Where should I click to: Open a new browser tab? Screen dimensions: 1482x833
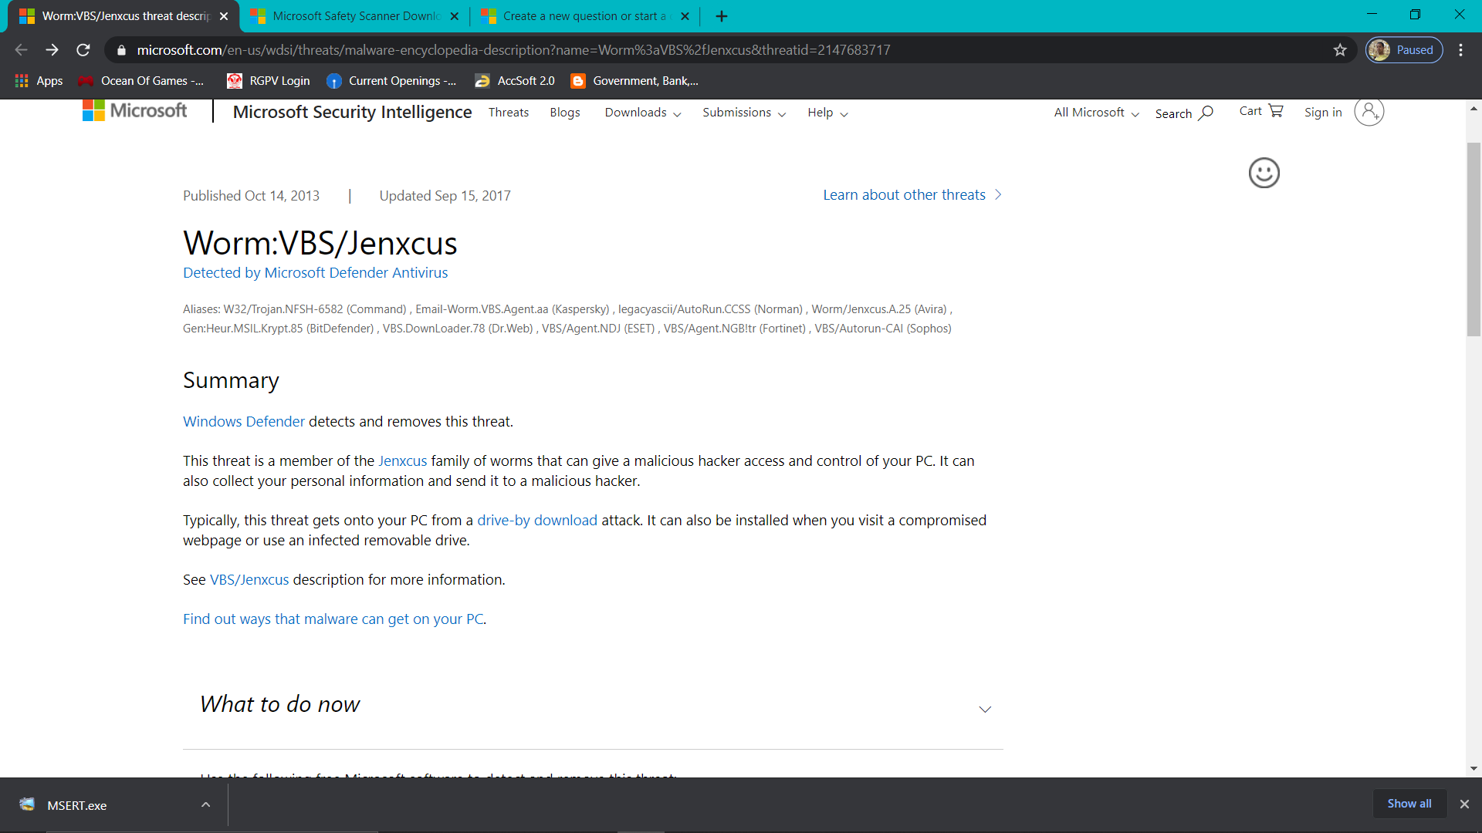pos(722,16)
